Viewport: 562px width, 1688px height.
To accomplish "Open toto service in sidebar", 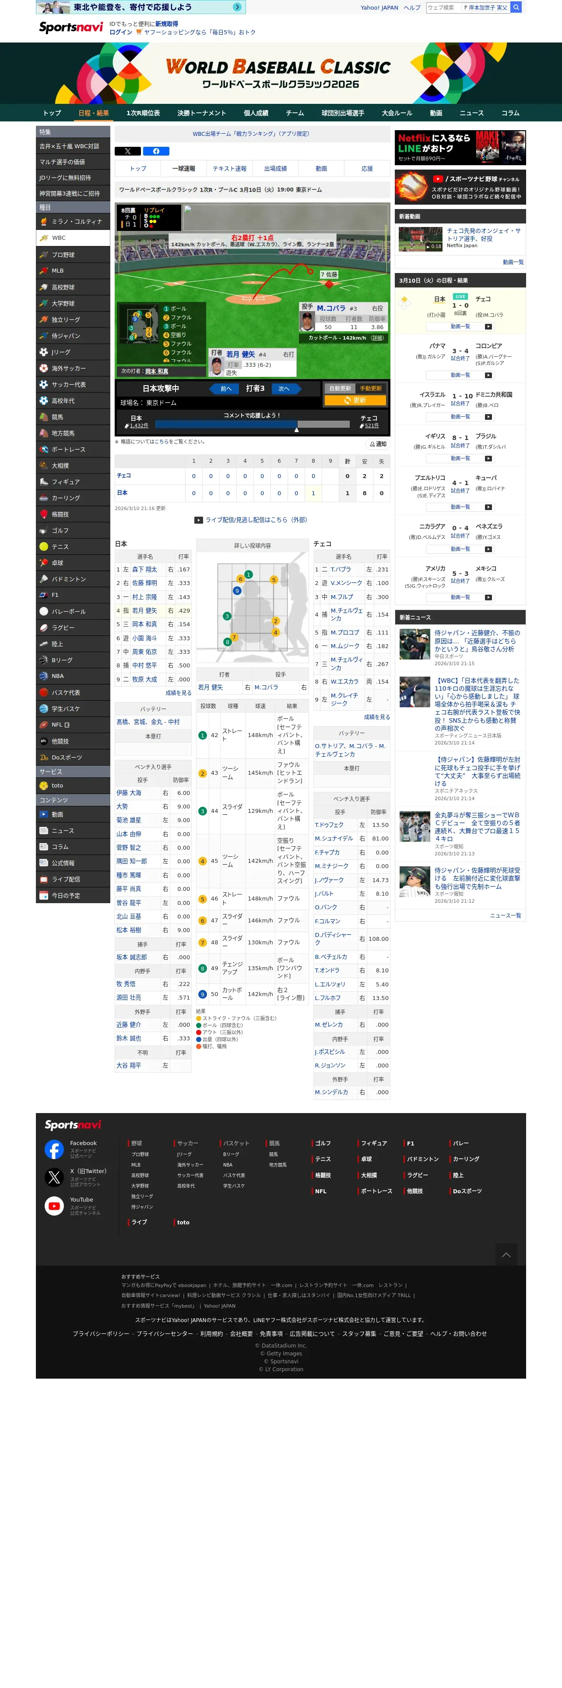I will click(x=73, y=786).
